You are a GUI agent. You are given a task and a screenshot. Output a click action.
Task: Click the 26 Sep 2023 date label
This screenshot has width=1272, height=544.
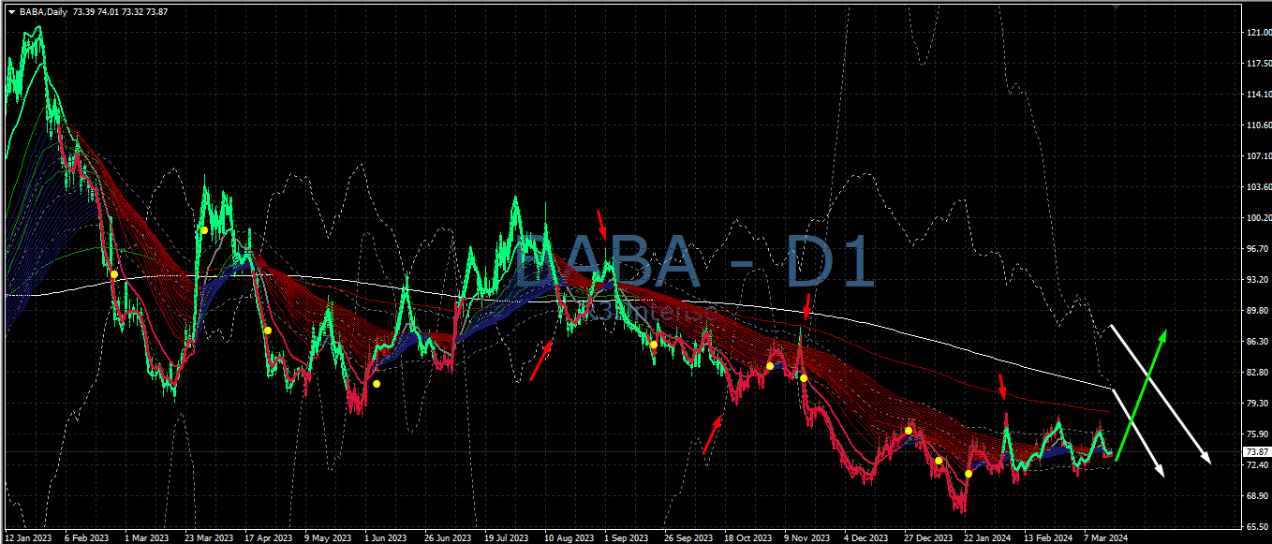(x=688, y=538)
